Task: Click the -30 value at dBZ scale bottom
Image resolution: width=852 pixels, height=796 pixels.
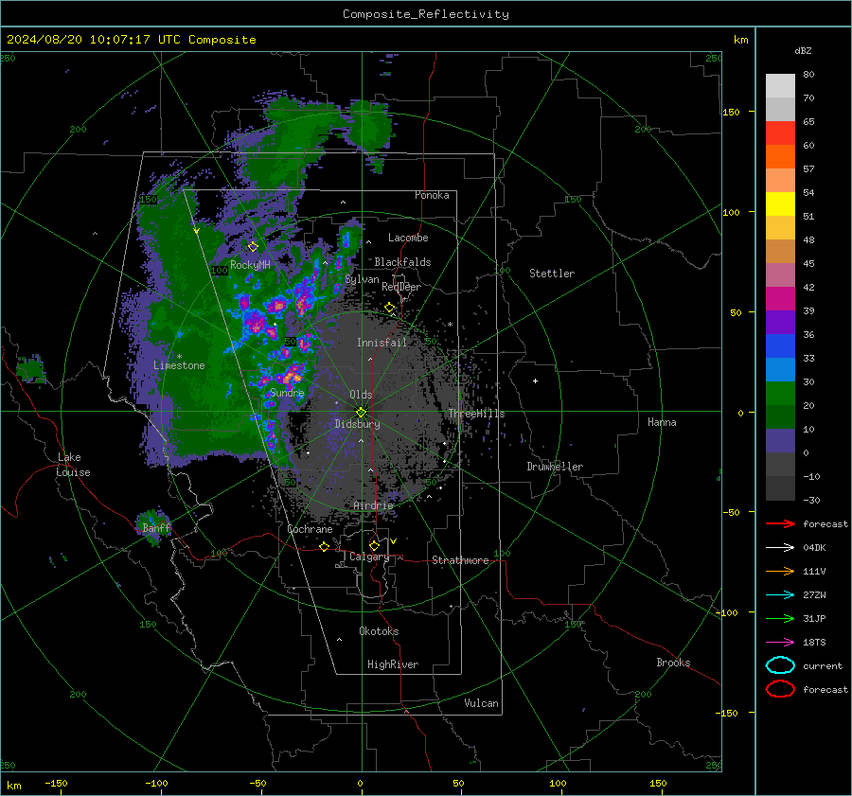Action: pyautogui.click(x=811, y=500)
